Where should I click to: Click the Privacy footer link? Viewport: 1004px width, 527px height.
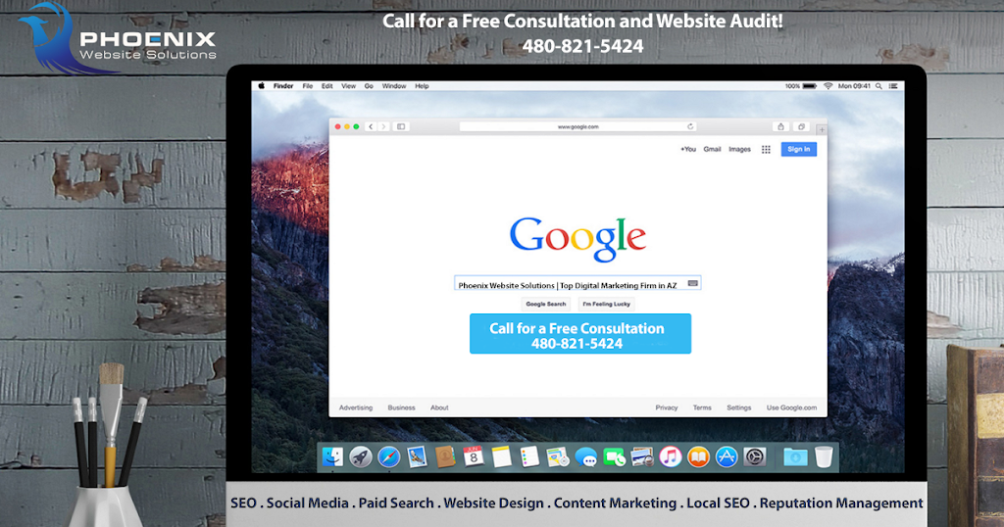point(667,407)
